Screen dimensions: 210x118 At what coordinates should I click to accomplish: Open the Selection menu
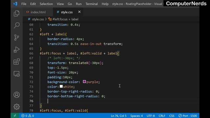click(46, 4)
